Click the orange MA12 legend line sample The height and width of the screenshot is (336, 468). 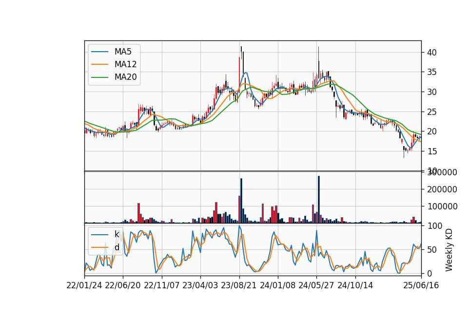(99, 64)
